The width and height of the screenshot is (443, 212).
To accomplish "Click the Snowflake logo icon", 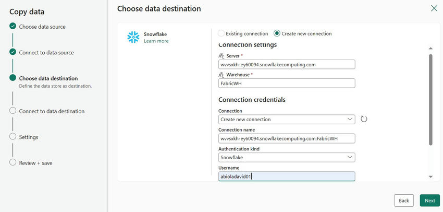I will pos(133,37).
